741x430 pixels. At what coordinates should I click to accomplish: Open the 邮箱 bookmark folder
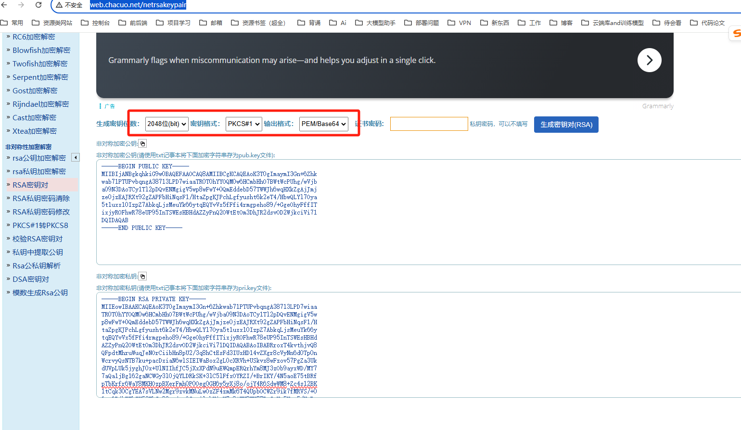(x=211, y=23)
